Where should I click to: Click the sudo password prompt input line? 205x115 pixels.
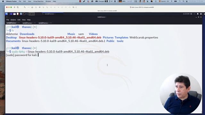pos(22,55)
